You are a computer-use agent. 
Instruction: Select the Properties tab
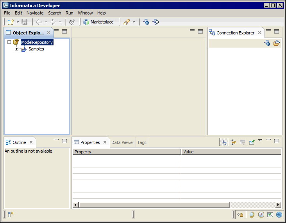pos(90,142)
